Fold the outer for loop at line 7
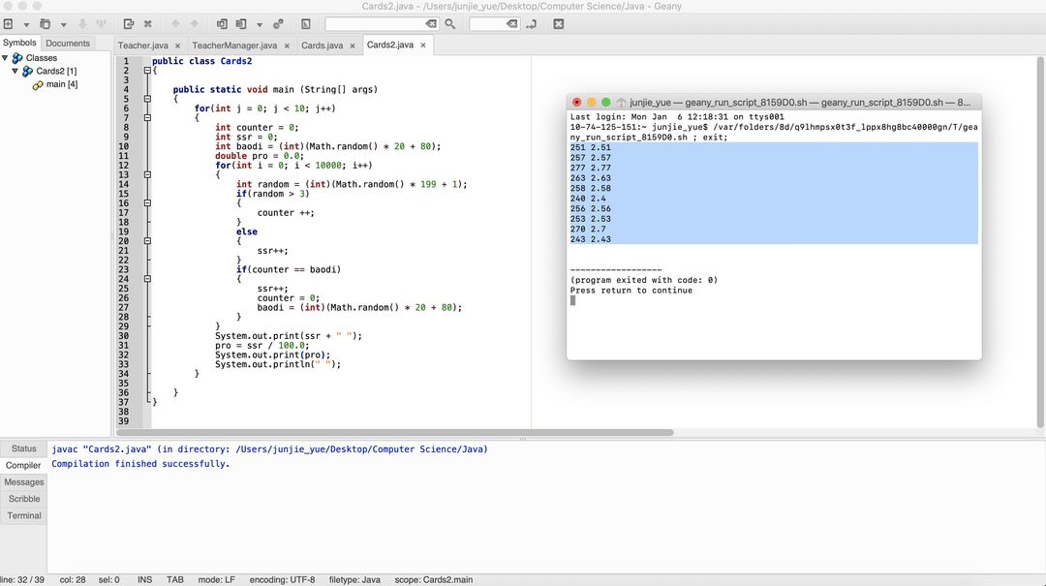This screenshot has height=586, width=1046. tap(147, 117)
